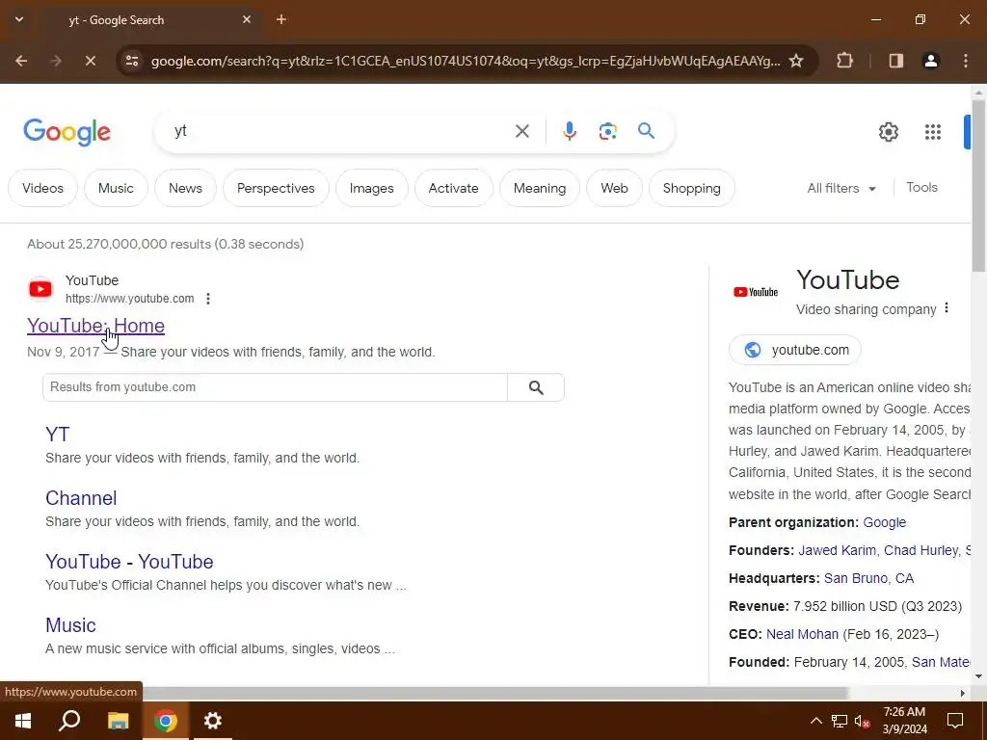The height and width of the screenshot is (740, 987).
Task: Open the Jawed Karim founder link
Action: [x=838, y=550]
